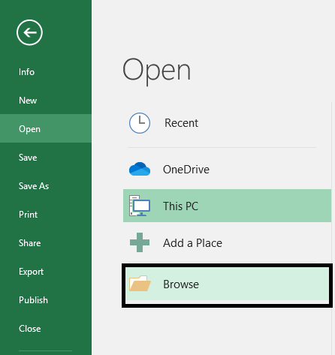Select the Open sidebar entry
This screenshot has width=335, height=355.
46,128
